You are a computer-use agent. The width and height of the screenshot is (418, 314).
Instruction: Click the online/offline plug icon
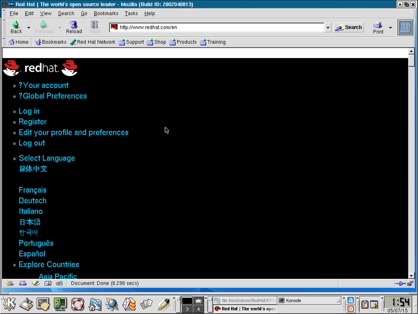[400, 283]
